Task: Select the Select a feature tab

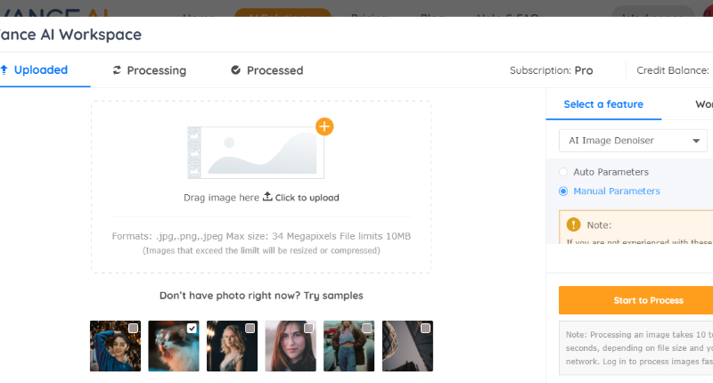Action: [x=603, y=104]
